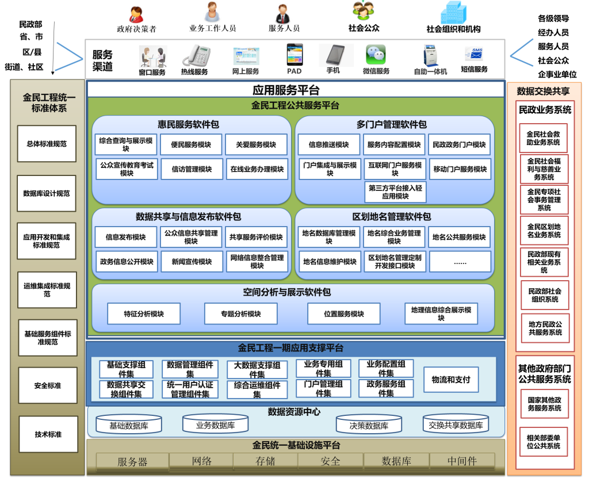Select the 总体标准规范 box

(47, 144)
